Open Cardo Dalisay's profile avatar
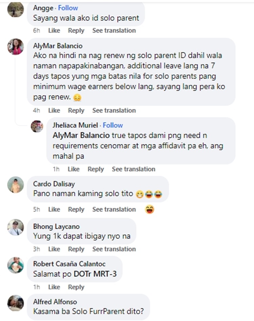The height and width of the screenshot is (321, 254). click(x=16, y=185)
